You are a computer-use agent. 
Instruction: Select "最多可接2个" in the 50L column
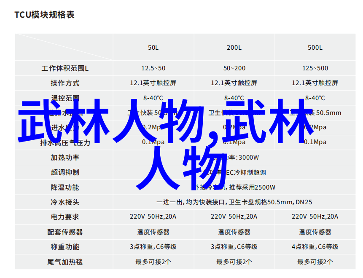coord(153,262)
